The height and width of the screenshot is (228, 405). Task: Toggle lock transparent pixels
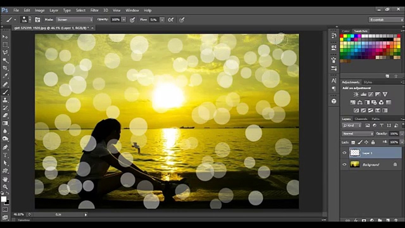point(353,142)
